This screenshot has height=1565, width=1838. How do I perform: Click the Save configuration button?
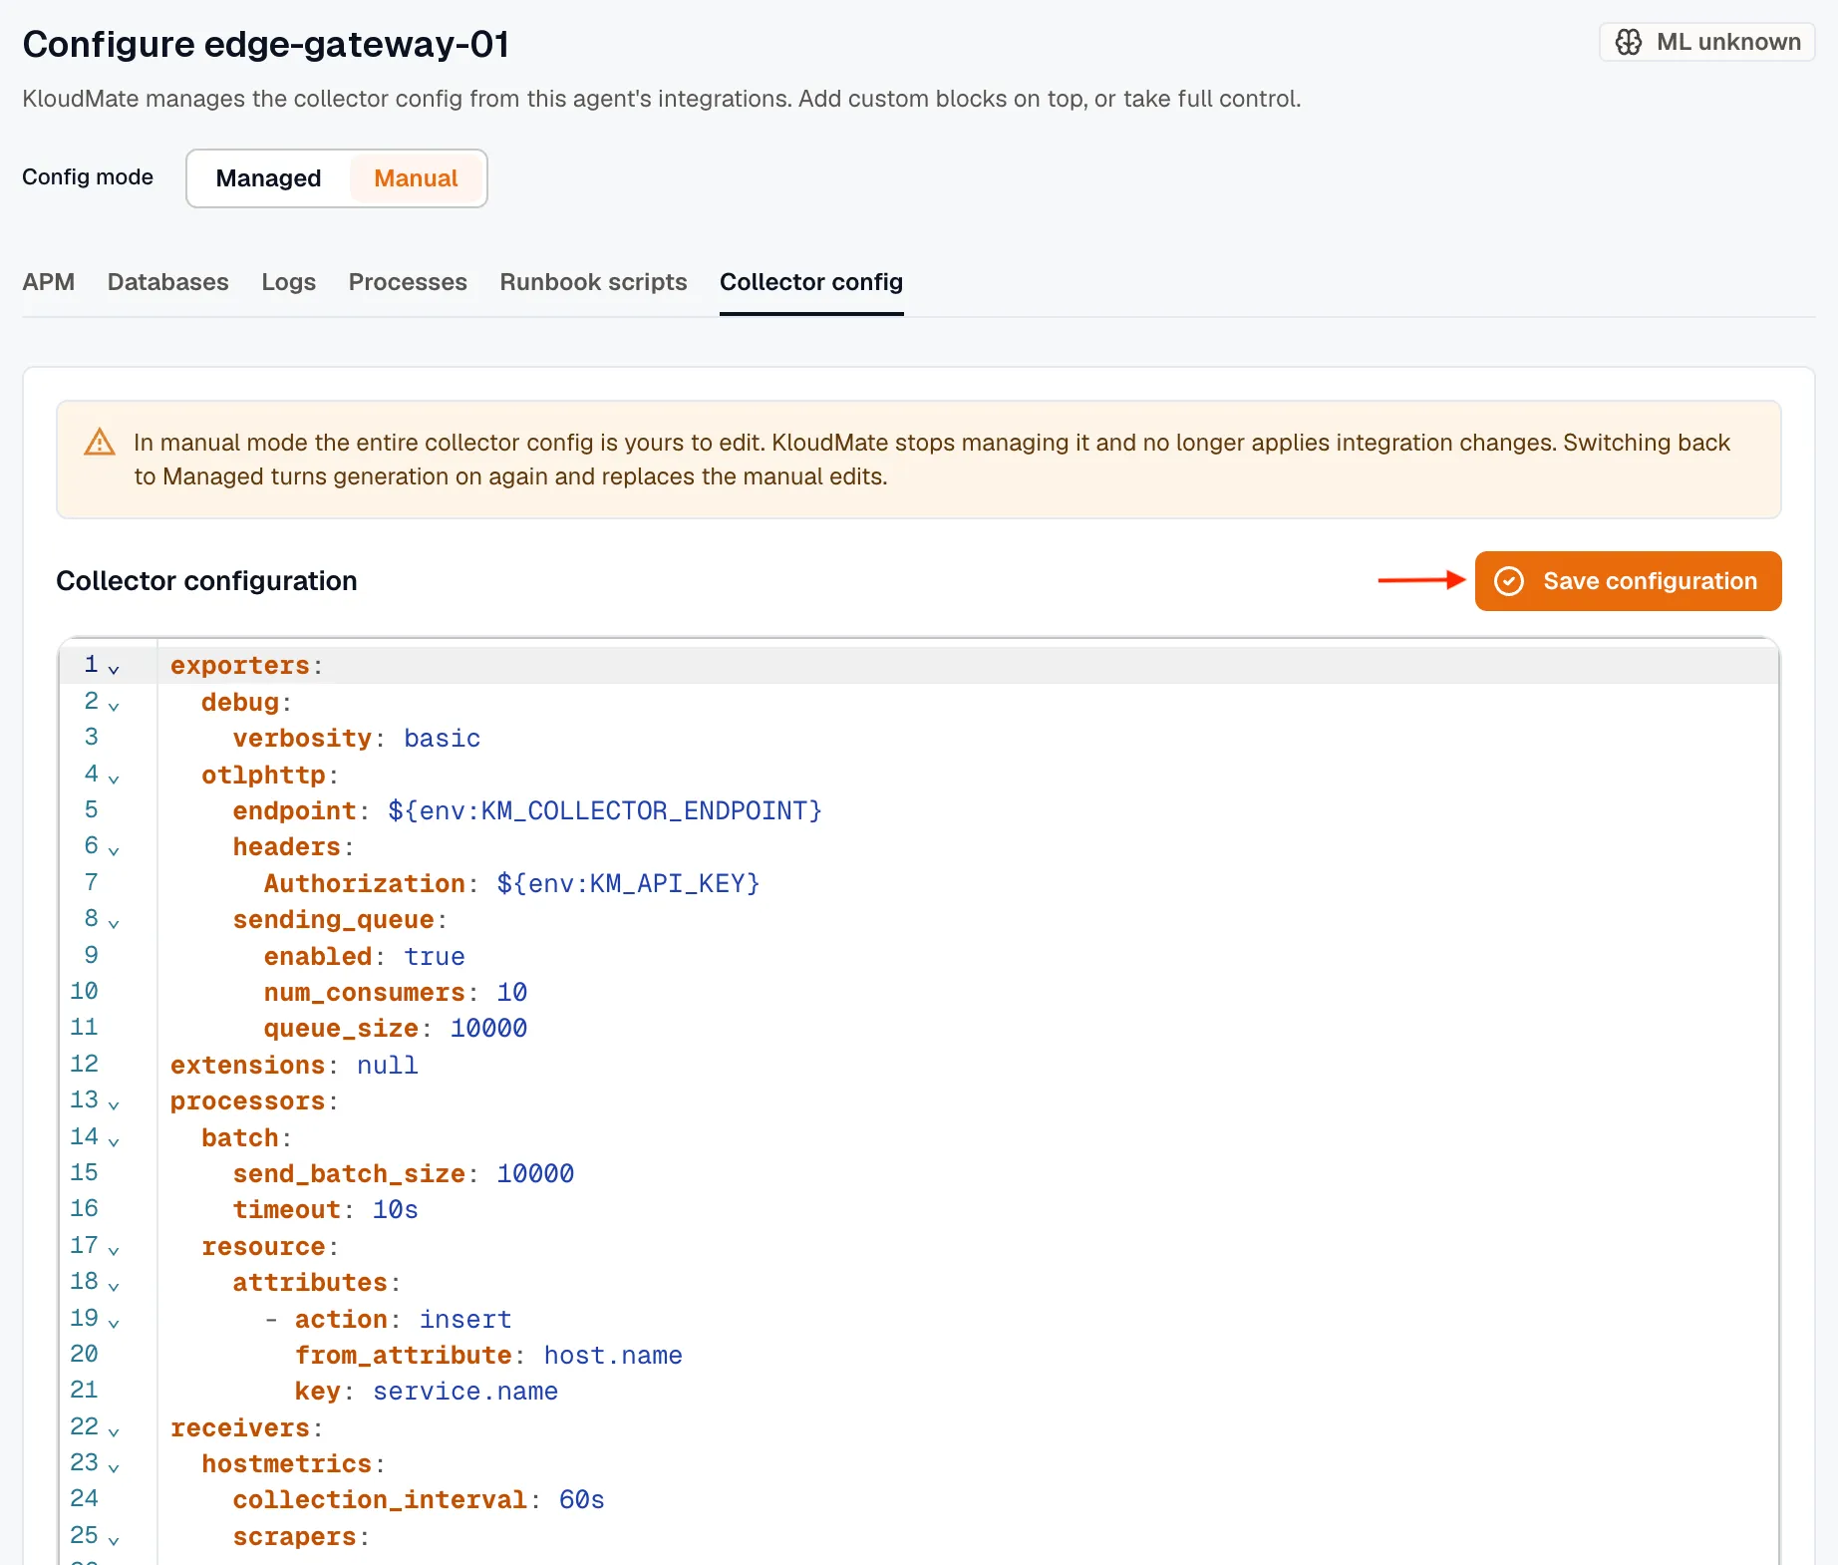tap(1629, 581)
